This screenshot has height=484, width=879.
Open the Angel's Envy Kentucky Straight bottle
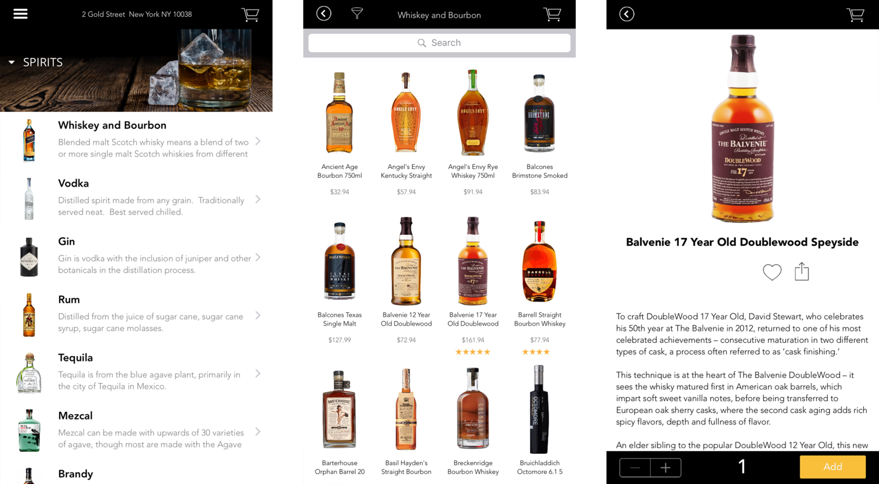(x=406, y=112)
